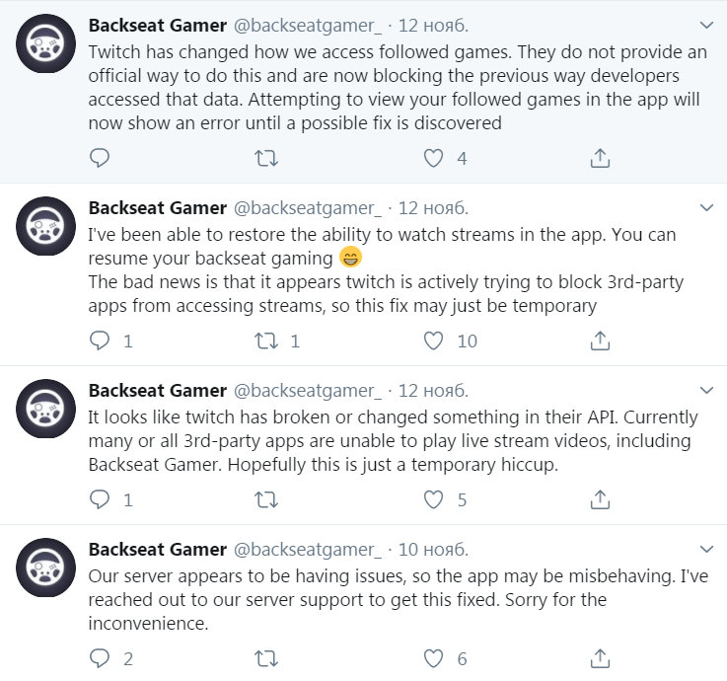Share the followed games tweet

click(x=600, y=158)
